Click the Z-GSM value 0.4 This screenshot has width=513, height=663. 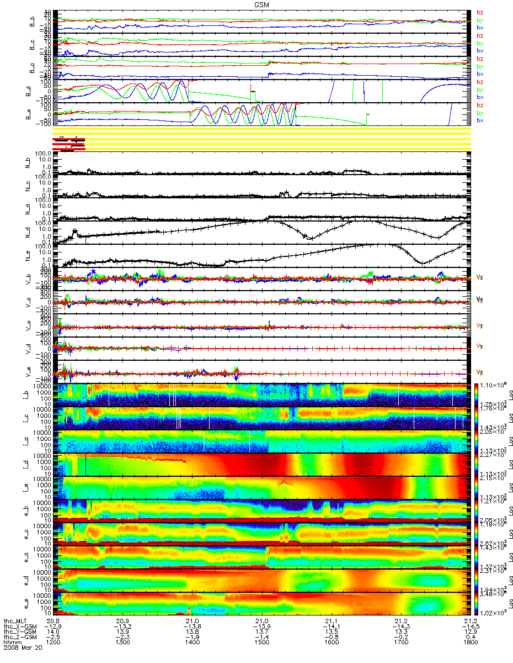pyautogui.click(x=471, y=638)
